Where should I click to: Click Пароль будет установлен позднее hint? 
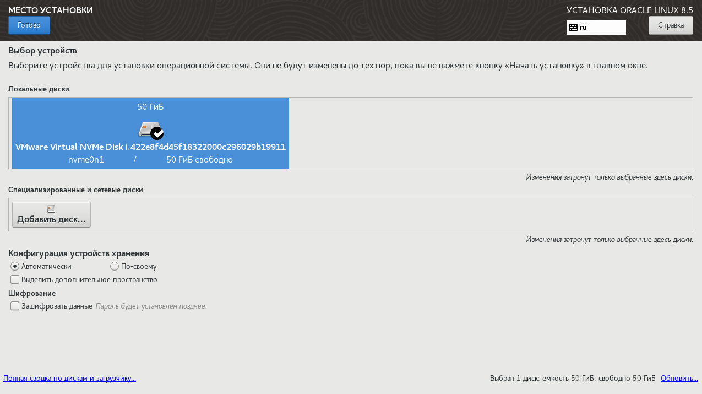click(x=151, y=306)
